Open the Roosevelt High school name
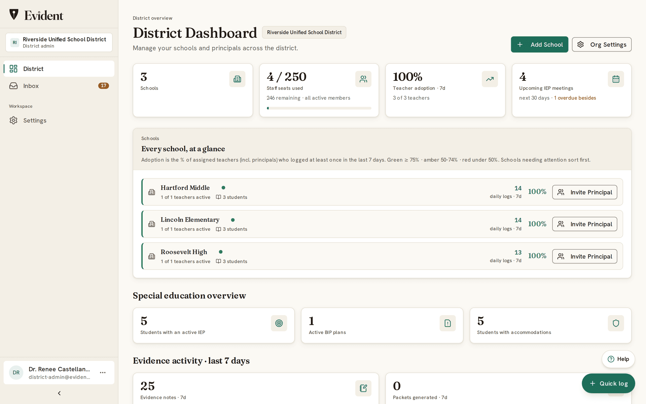Viewport: 646px width, 404px height. pyautogui.click(x=184, y=252)
